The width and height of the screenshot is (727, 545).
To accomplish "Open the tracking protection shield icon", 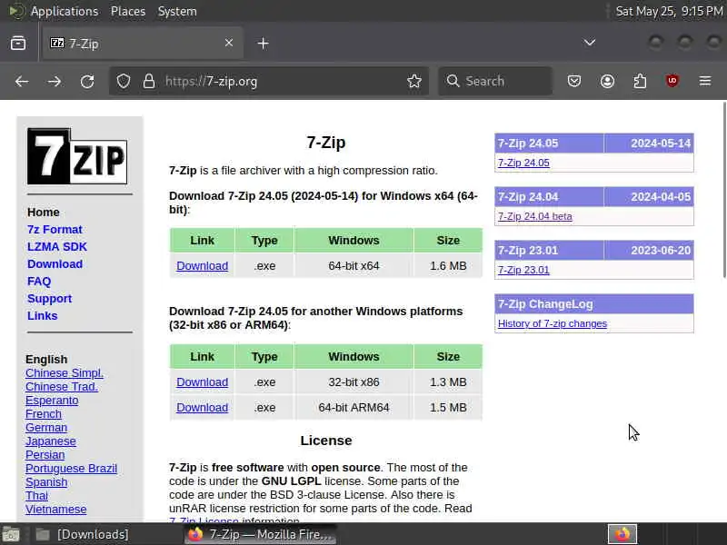I will 124,81.
